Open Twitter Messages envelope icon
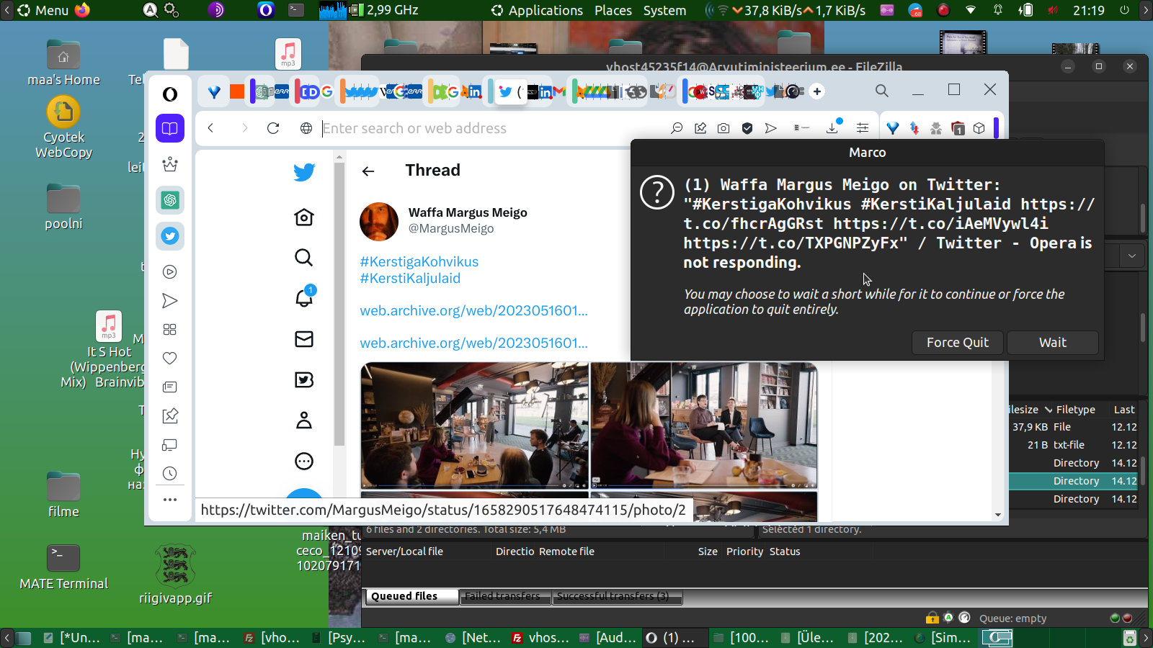 (304, 339)
